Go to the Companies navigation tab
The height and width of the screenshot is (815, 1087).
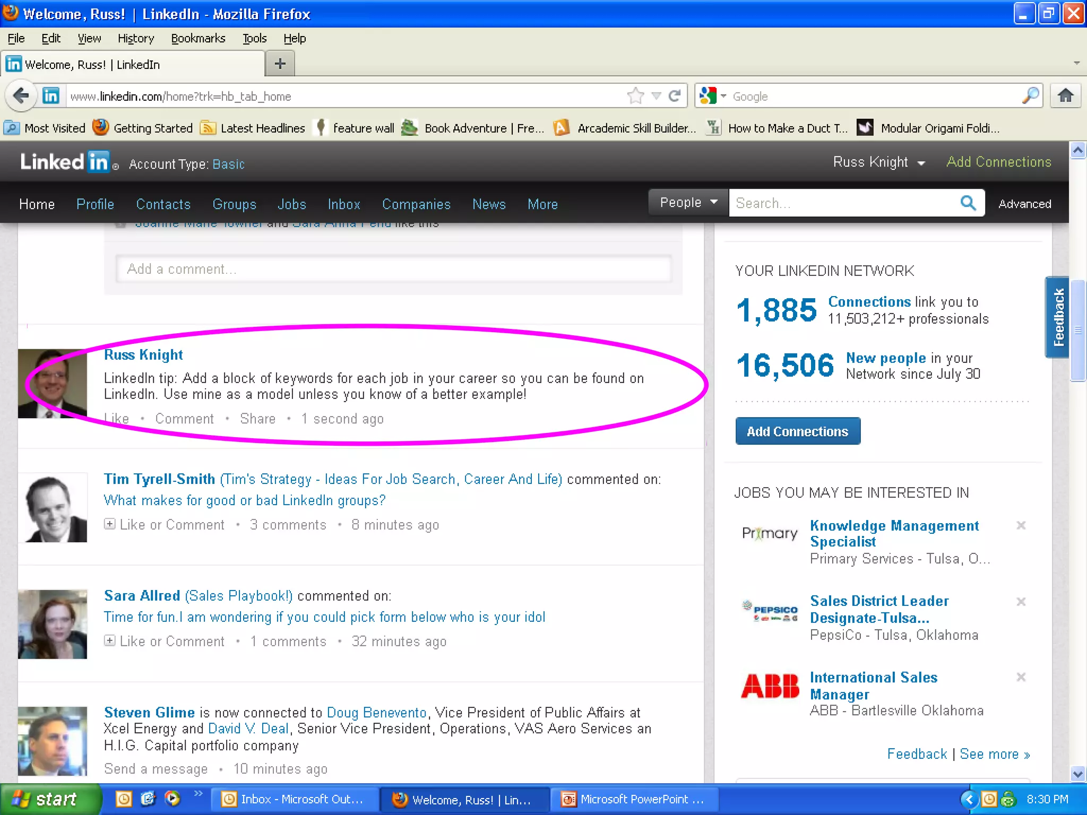(416, 204)
